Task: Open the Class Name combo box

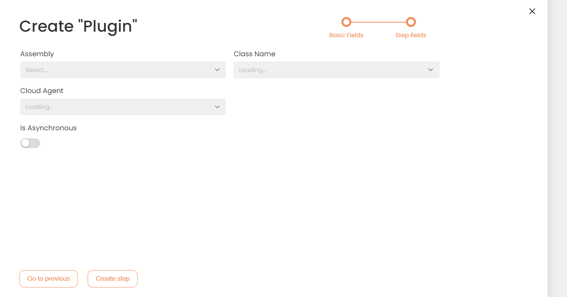Action: coord(336,70)
